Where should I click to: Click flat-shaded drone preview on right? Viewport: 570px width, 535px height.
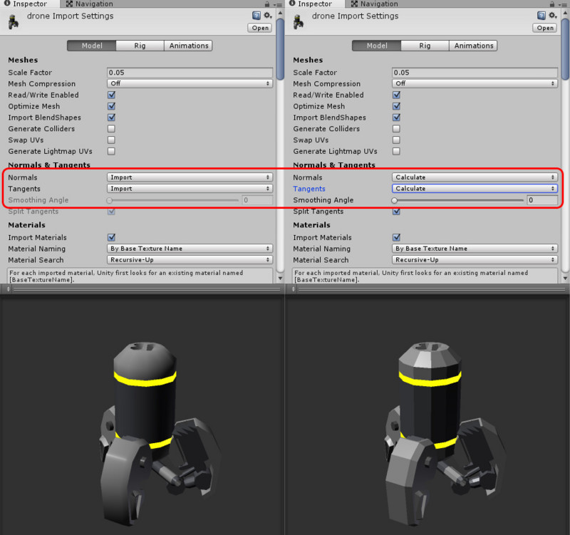pos(444,433)
